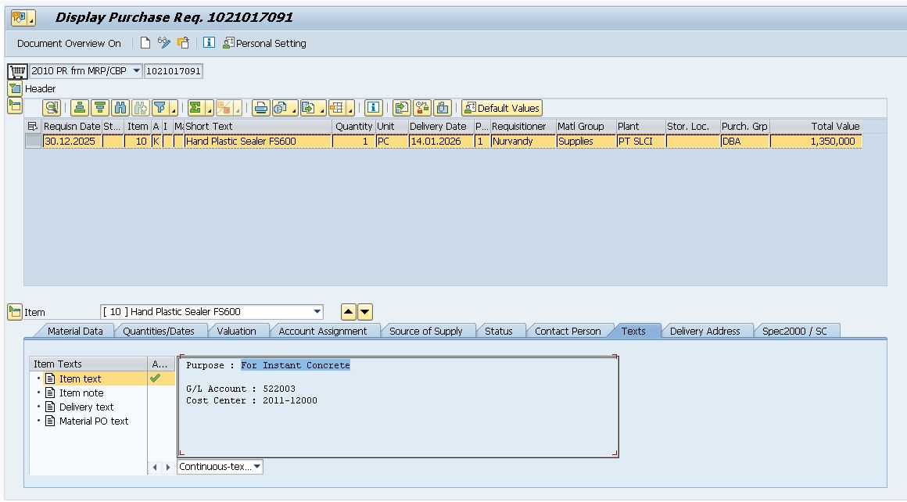This screenshot has height=502, width=907.
Task: Click the Personal Setting button
Action: tap(264, 43)
